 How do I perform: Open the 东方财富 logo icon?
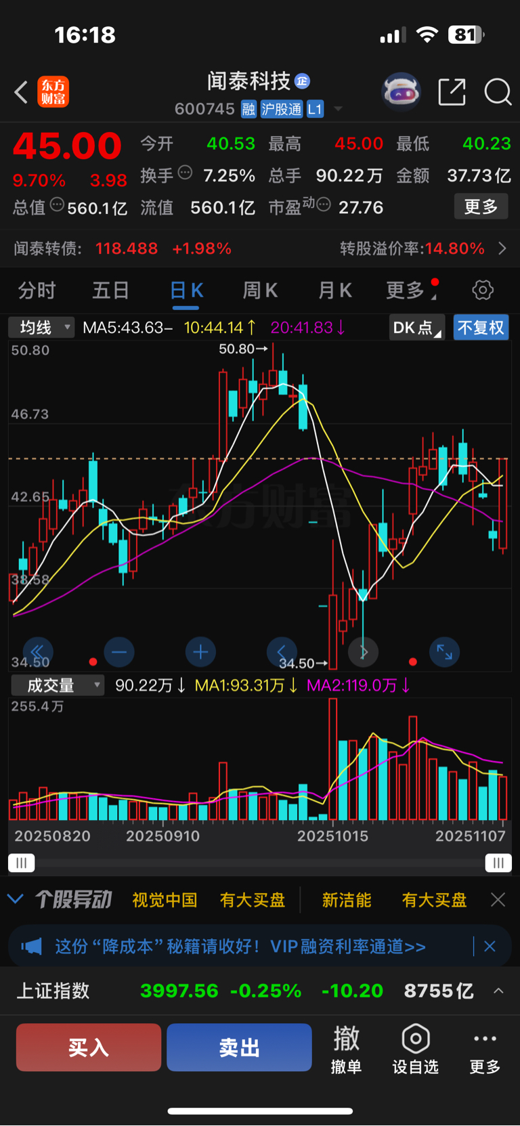pos(53,92)
